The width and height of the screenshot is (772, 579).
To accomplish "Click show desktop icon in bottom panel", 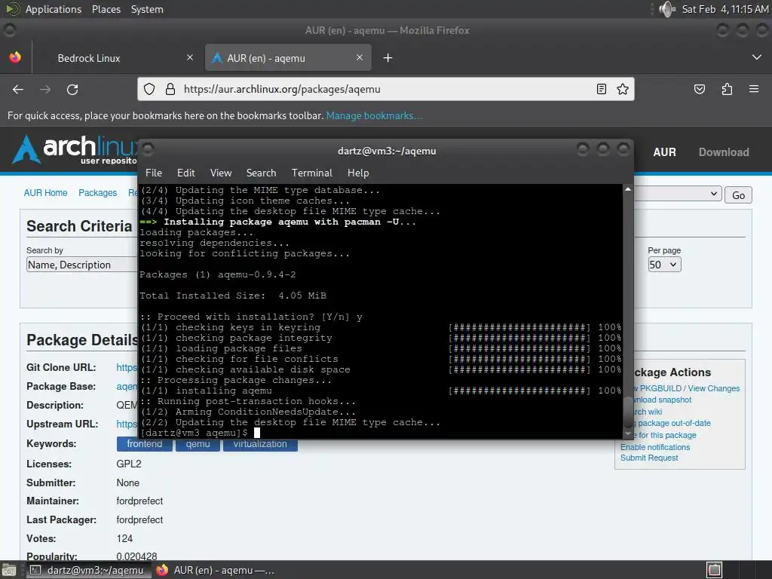I will point(8,570).
